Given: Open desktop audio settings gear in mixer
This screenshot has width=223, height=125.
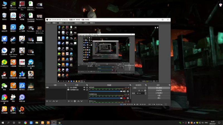Looking at the screenshot, I should click(128, 91).
